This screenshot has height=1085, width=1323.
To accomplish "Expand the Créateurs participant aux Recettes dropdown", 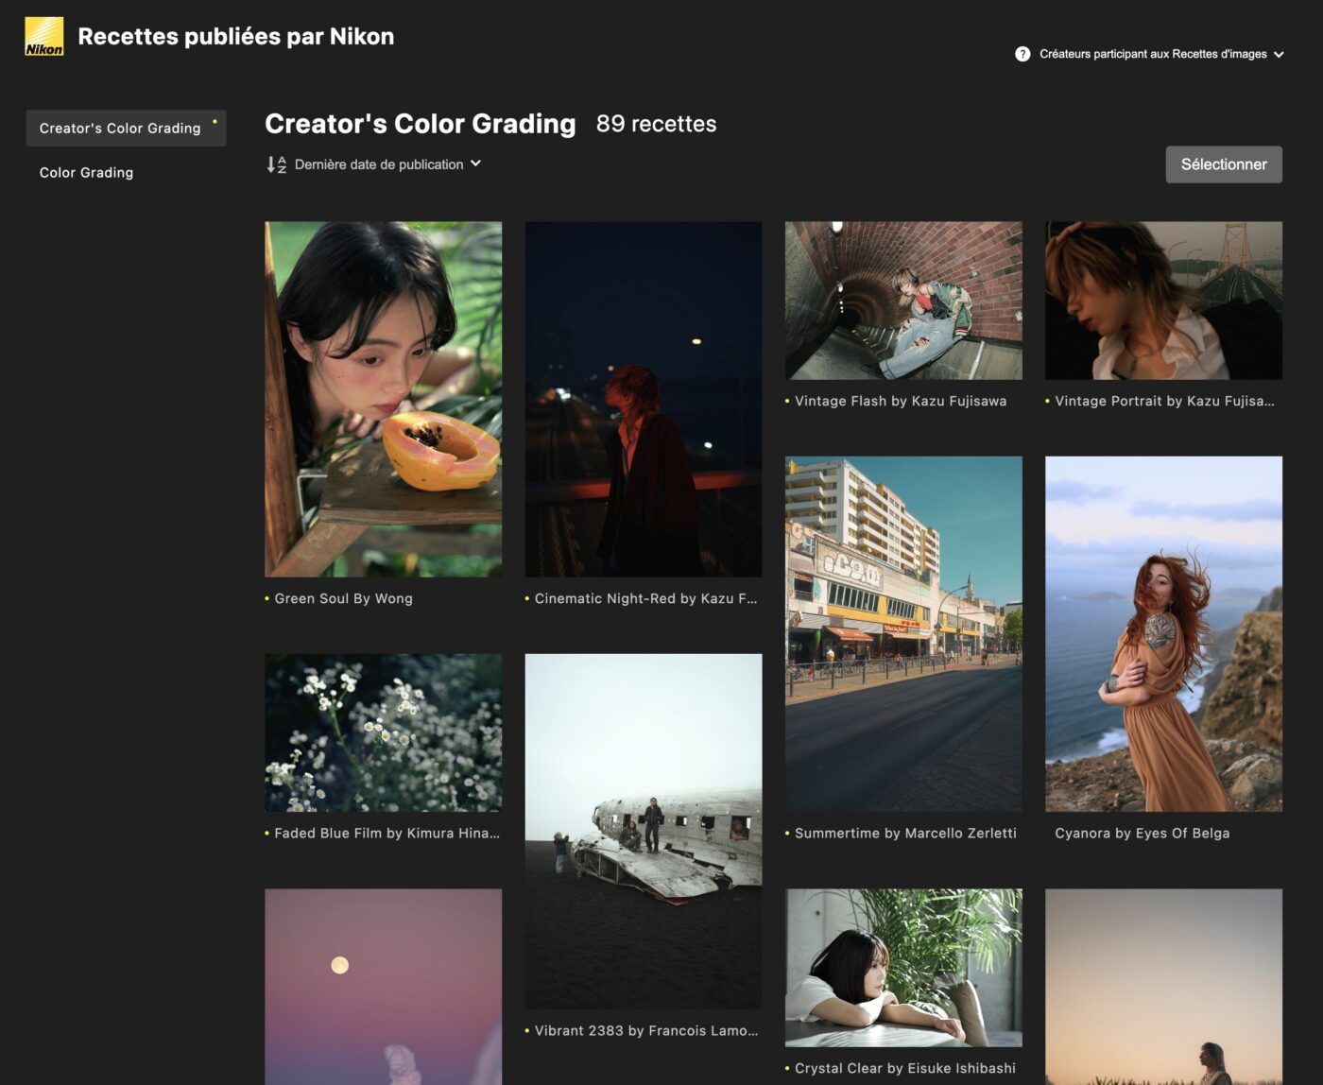I will (1279, 55).
